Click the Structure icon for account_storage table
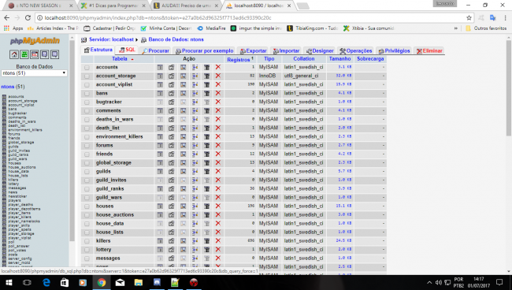 [172, 76]
